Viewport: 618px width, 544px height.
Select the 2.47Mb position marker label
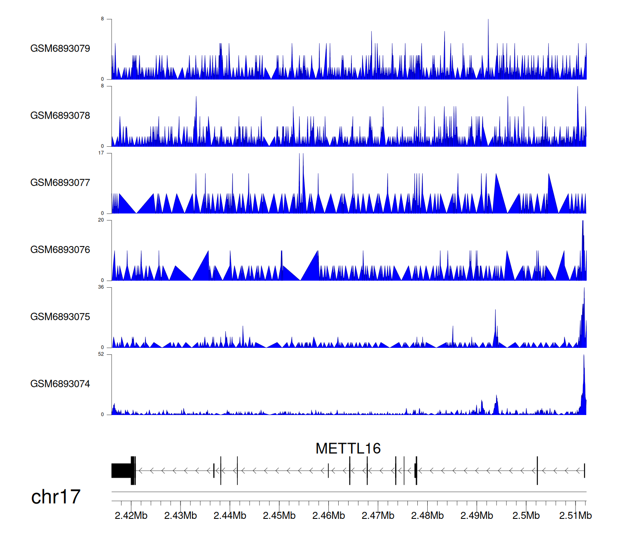pyautogui.click(x=378, y=516)
